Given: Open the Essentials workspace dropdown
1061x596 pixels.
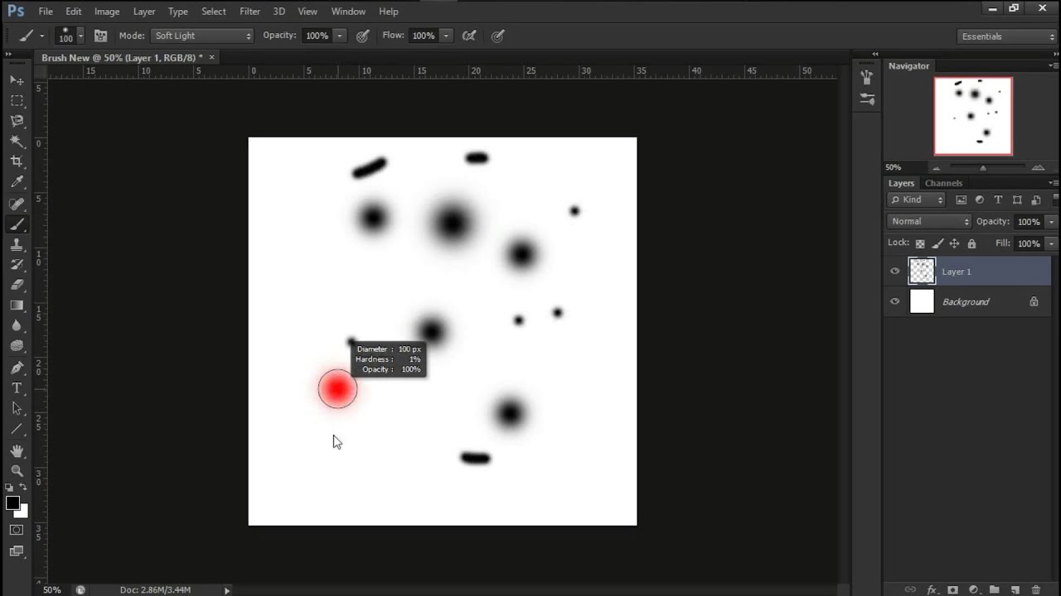Looking at the screenshot, I should (x=1007, y=36).
